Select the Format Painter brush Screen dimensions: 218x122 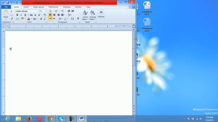[11, 19]
